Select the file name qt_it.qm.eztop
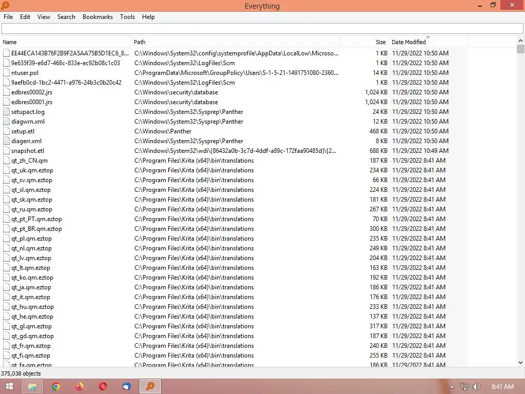The width and height of the screenshot is (525, 394). (x=30, y=297)
